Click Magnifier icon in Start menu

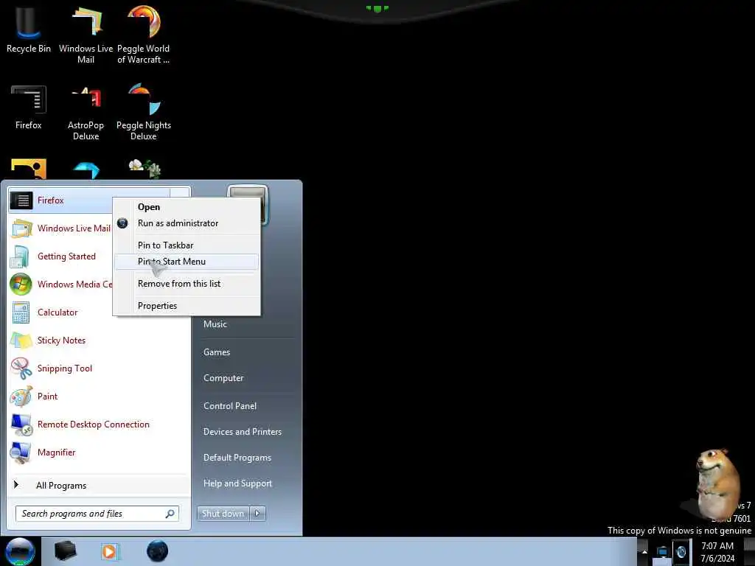tap(21, 453)
